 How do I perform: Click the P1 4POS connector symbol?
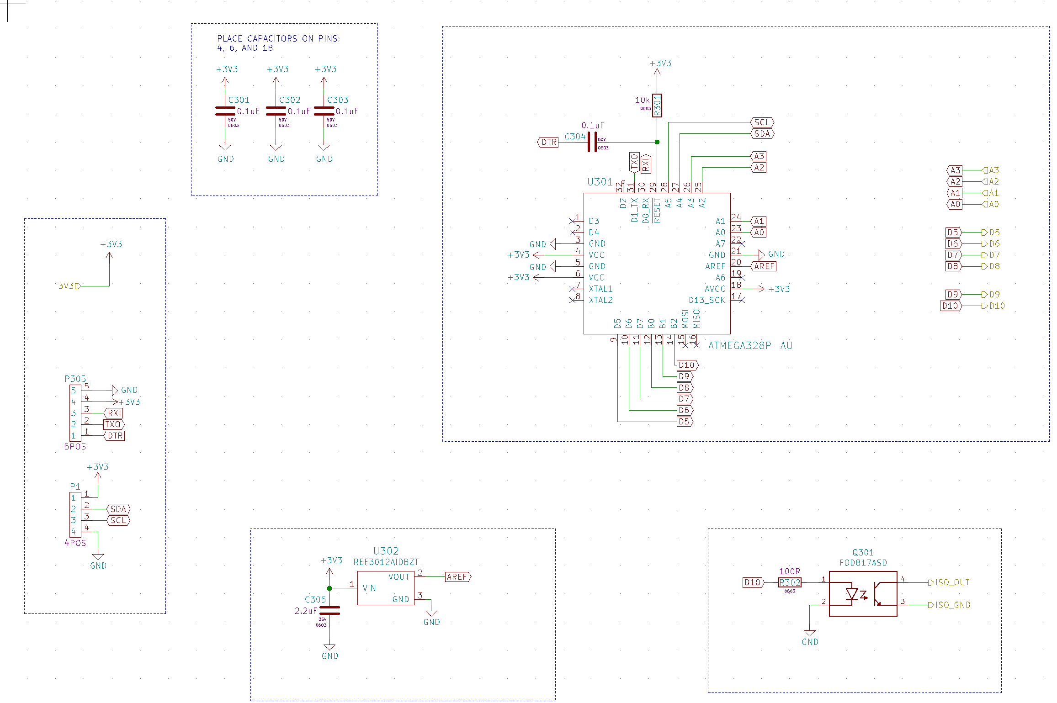(75, 514)
